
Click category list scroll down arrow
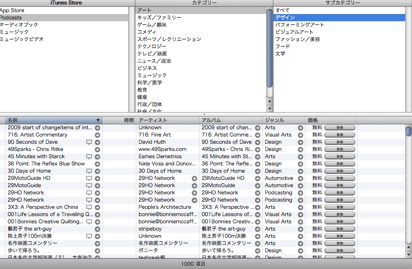(269, 109)
